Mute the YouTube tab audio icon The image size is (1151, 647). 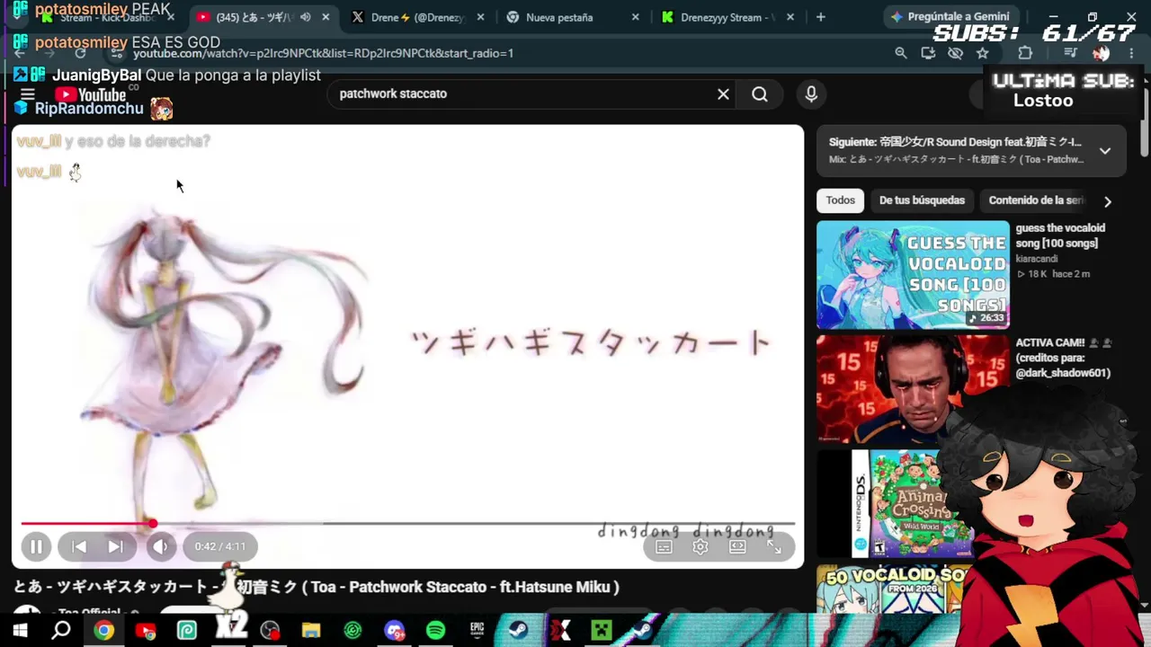(x=306, y=17)
